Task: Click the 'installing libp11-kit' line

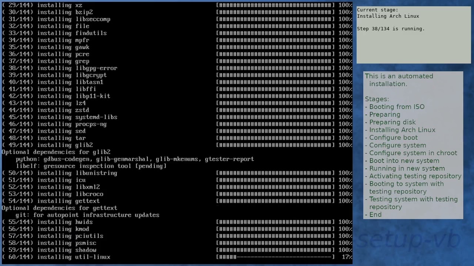Action: click(177, 96)
